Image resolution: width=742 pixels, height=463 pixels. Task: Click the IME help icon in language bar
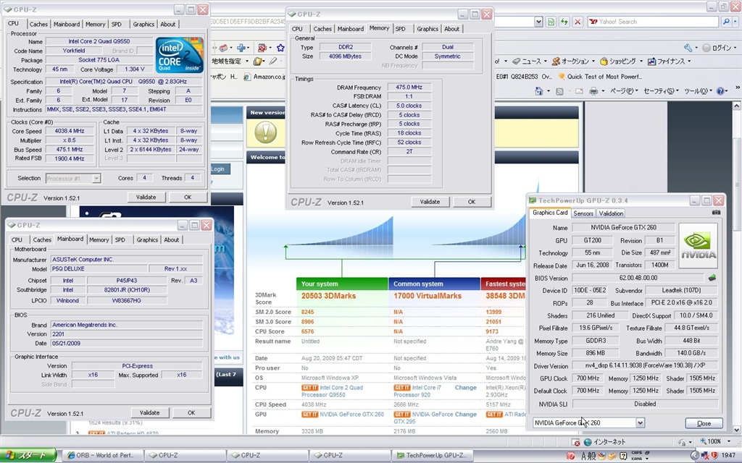(623, 456)
